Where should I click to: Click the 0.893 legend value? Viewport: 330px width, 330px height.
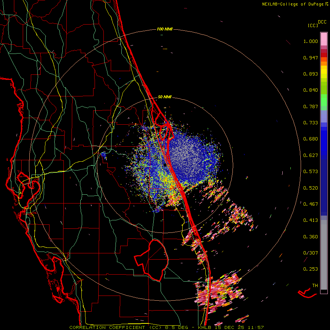point(311,74)
